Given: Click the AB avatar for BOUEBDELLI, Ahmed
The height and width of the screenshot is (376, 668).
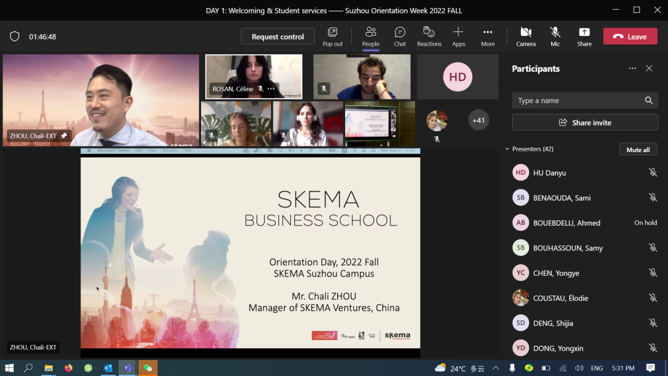Looking at the screenshot, I should (x=521, y=223).
